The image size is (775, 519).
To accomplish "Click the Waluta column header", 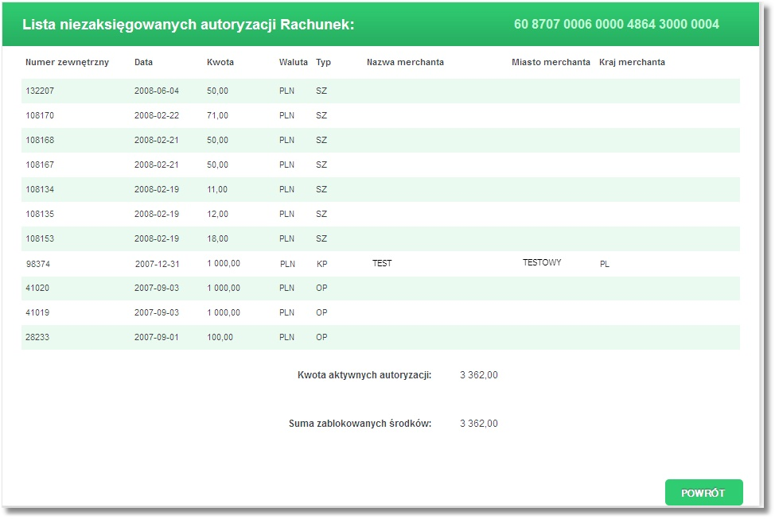I will (293, 62).
